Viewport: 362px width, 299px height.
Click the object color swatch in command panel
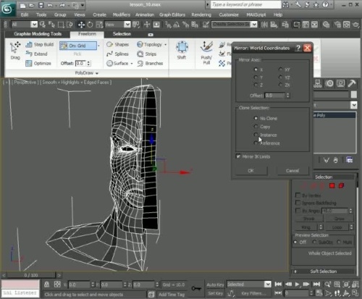pos(354,94)
